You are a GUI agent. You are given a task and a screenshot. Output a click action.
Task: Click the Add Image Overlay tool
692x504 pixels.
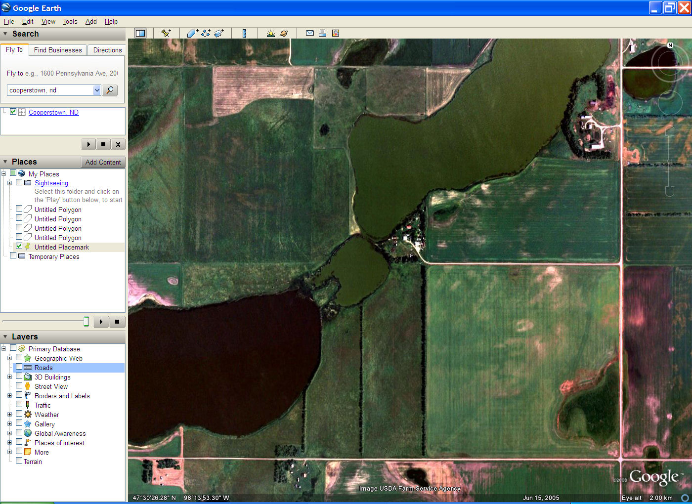pos(219,33)
